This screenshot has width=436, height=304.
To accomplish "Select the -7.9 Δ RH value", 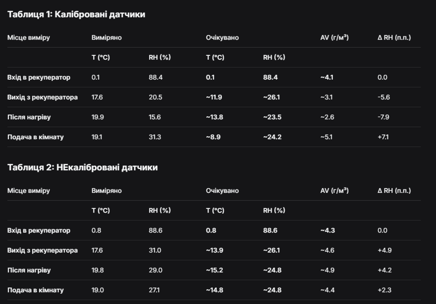I will coord(384,117).
